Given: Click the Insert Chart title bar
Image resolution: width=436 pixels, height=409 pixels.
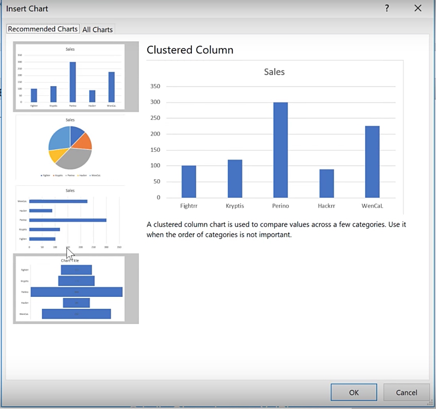Looking at the screenshot, I should (163, 8).
